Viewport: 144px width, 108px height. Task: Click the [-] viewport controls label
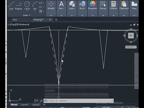9,25
